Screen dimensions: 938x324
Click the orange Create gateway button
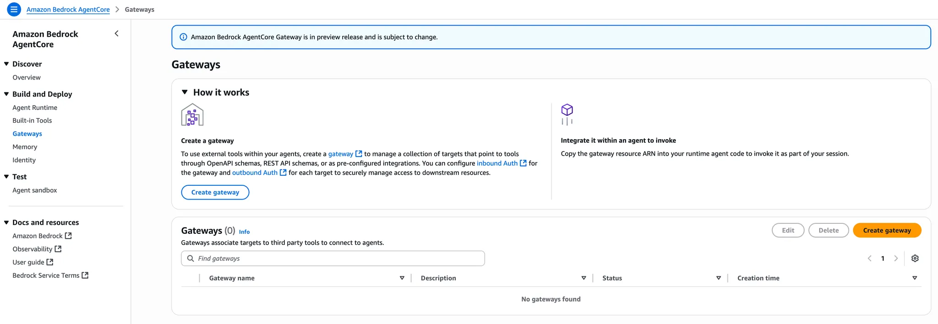[x=887, y=231]
